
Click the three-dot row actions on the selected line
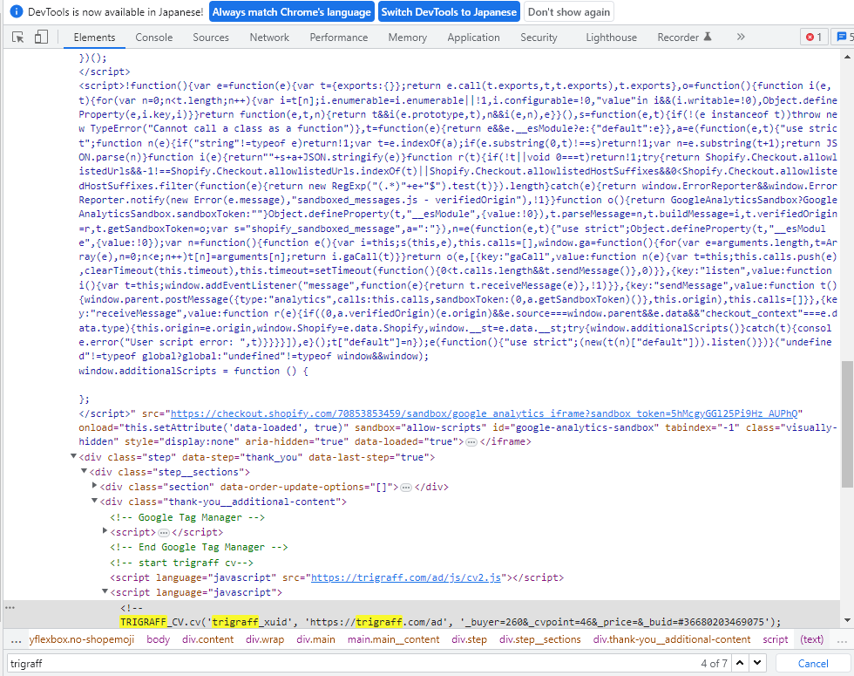click(10, 606)
